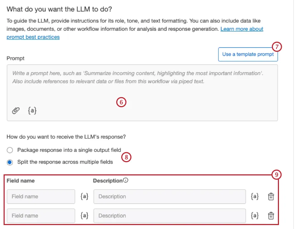This screenshot has width=304, height=229.
Task: Open piped text for first Description
Action: (255, 196)
